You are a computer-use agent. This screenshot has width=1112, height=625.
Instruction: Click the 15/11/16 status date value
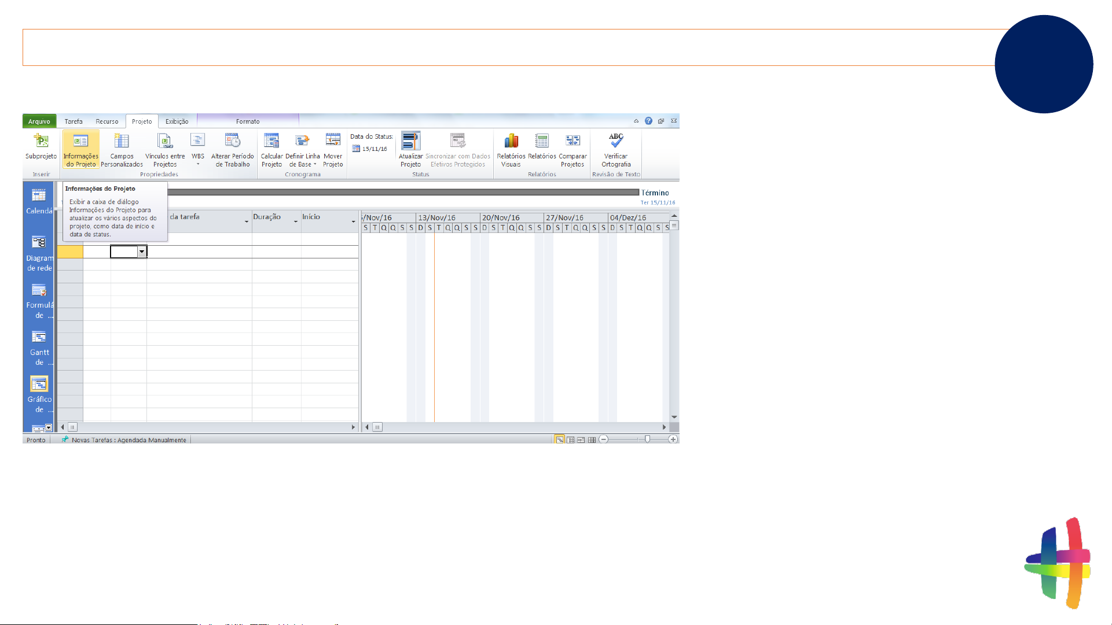pos(375,149)
